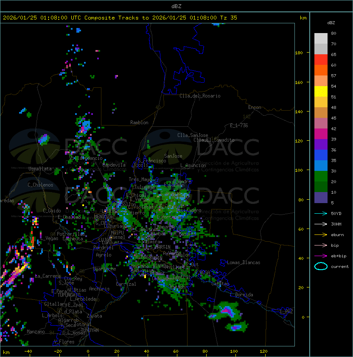The image size is (353, 357).
Task: Click the 'Anchoris' map label
Action: [99, 289]
